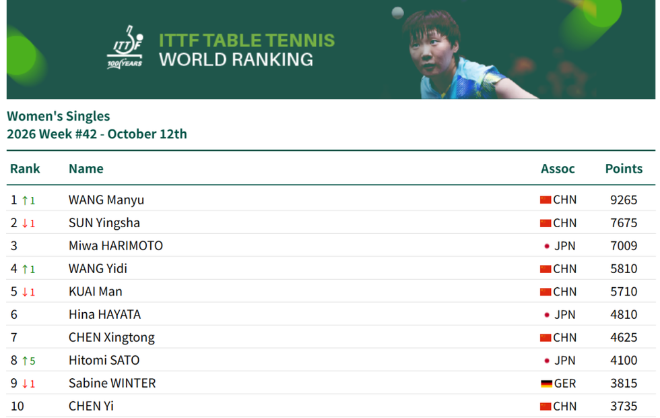Click Japan flag beside Hina HAYATA
This screenshot has width=660, height=418.
[546, 315]
